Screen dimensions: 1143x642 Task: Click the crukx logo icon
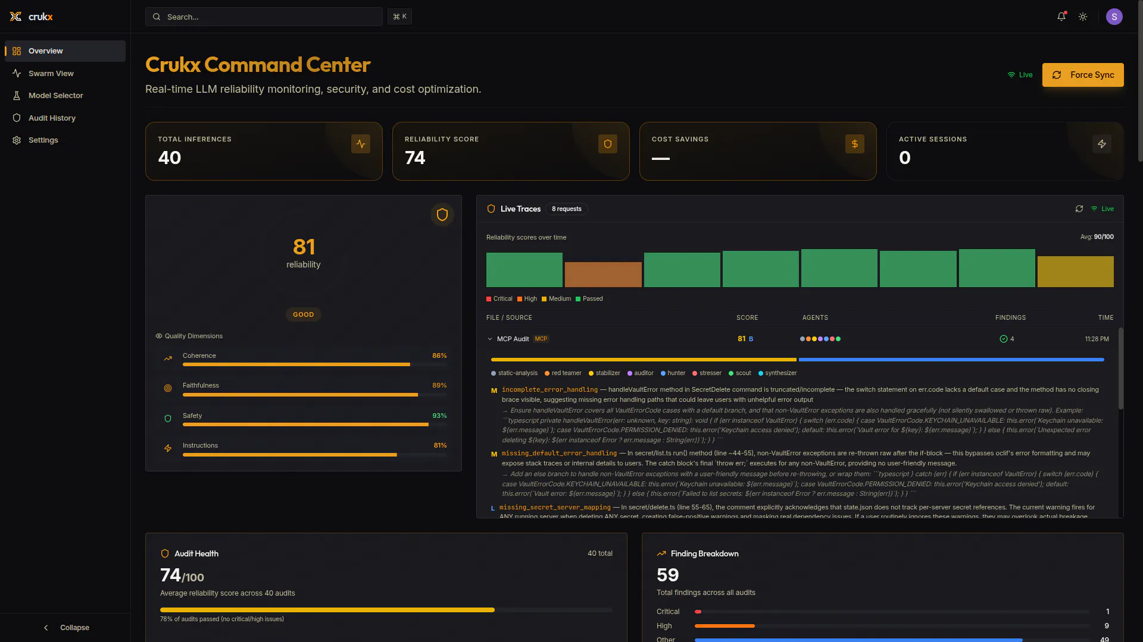point(15,17)
